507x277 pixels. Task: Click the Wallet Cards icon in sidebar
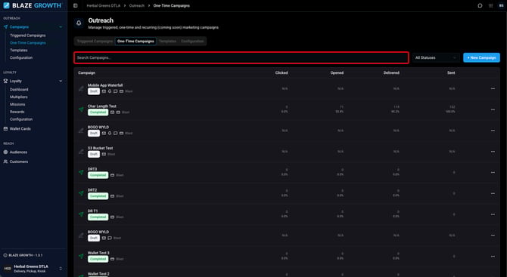[5, 128]
